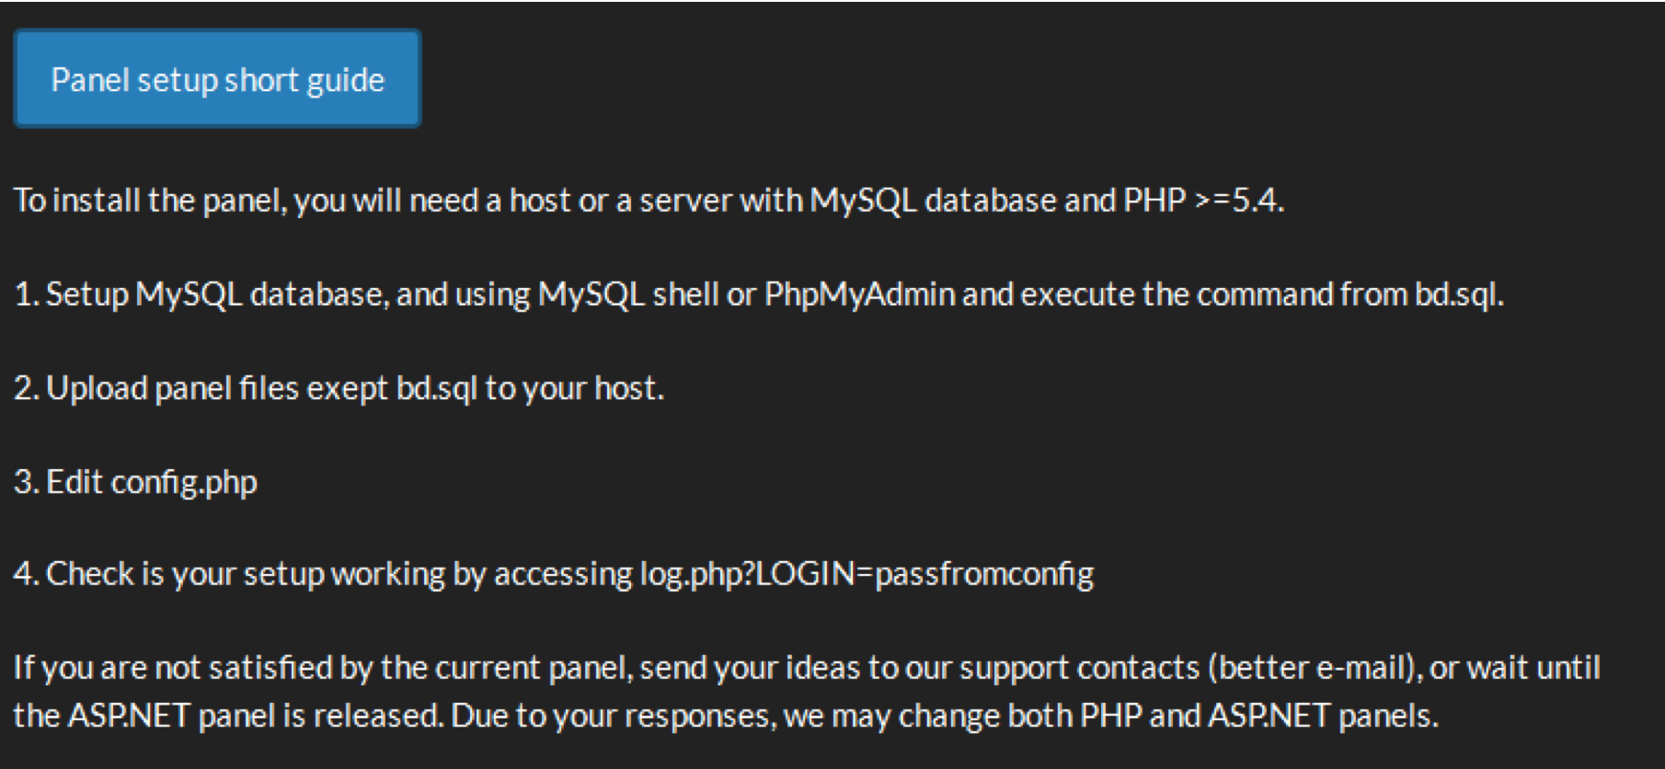Viewport: 1665px width, 769px height.
Task: Click the 'bd.sql' filename in step 2
Action: 437,388
